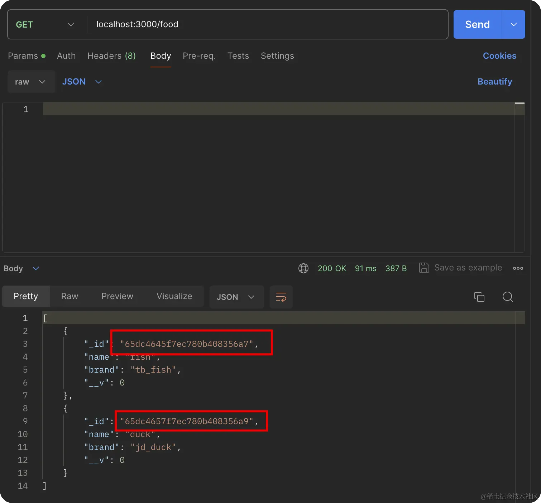Switch to the Auth tab

pyautogui.click(x=66, y=56)
